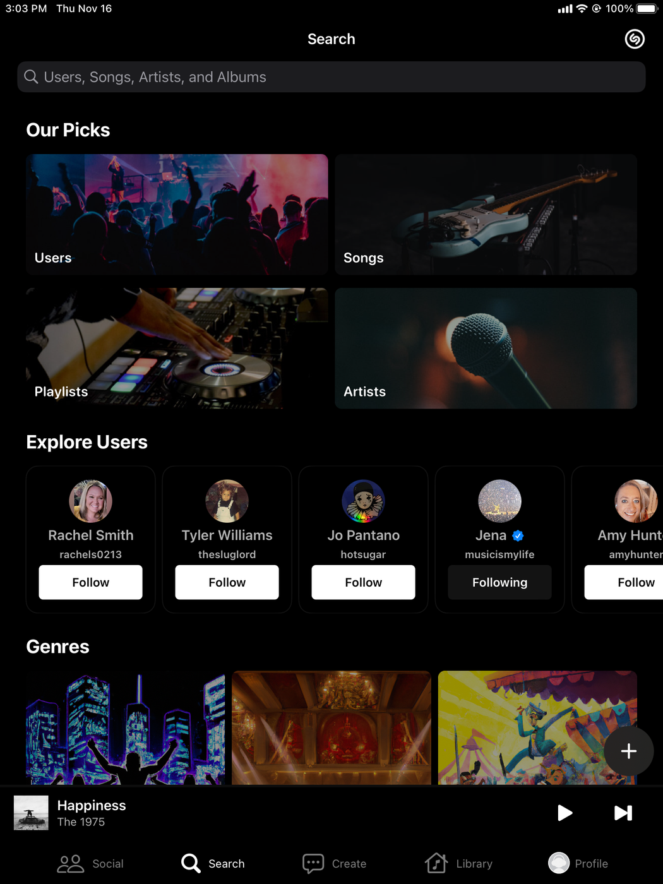Image resolution: width=663 pixels, height=884 pixels.
Task: Open the Profile tab
Action: tap(578, 863)
